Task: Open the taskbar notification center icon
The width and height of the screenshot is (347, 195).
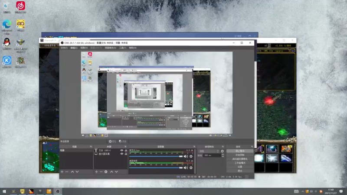Action: pyautogui.click(x=341, y=192)
